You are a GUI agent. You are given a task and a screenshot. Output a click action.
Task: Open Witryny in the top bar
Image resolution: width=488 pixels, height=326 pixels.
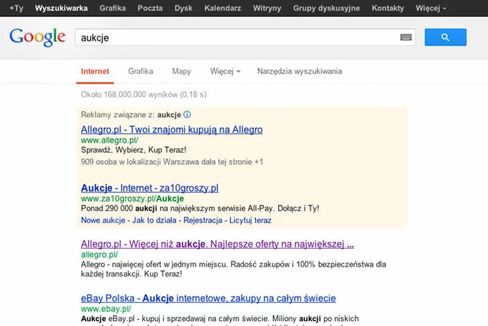pos(267,8)
